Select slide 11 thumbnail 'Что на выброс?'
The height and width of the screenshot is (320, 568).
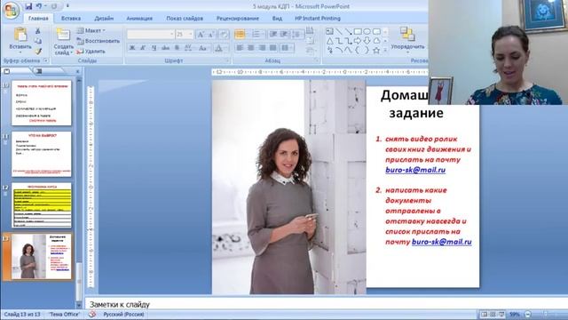42,154
